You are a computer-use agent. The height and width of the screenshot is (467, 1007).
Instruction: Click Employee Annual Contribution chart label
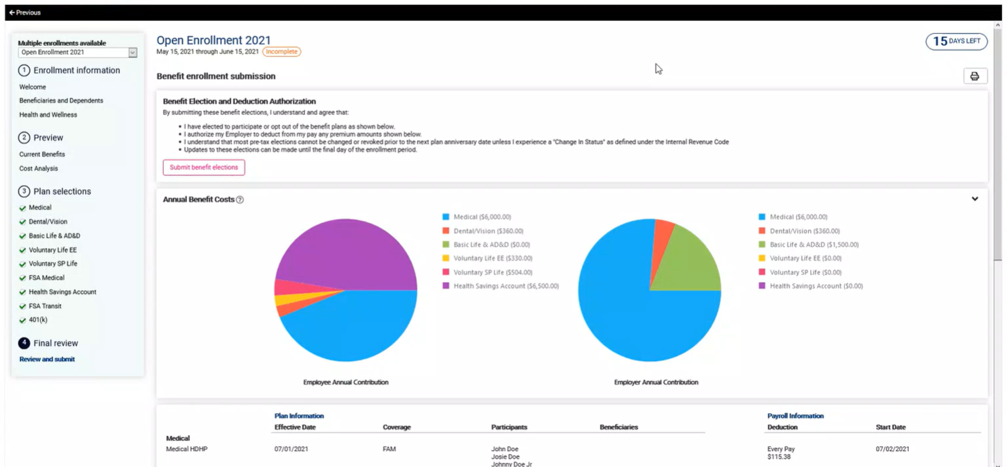pyautogui.click(x=345, y=382)
